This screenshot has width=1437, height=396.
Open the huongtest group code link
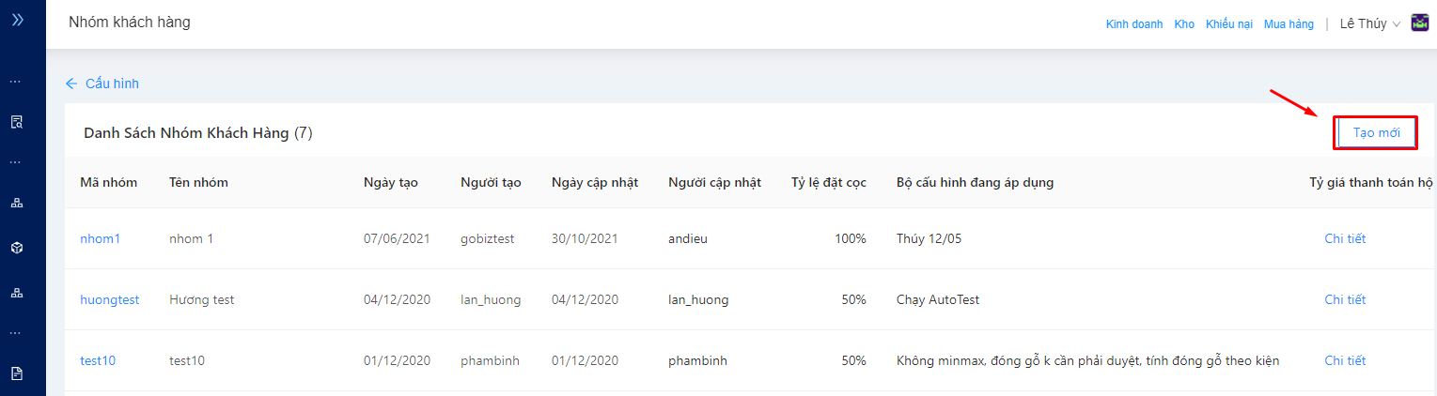coord(109,299)
